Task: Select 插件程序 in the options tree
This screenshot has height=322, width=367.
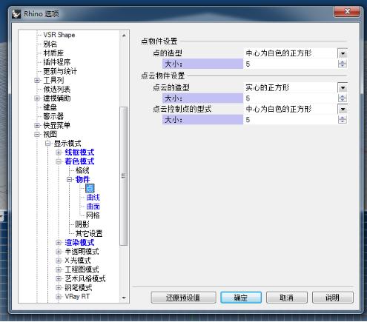Action: [57, 62]
